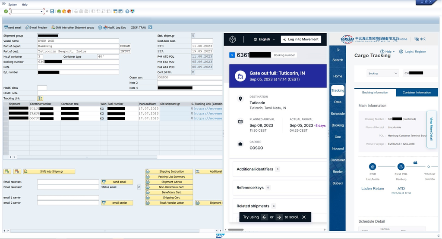Click Login / Register on COSCO page

point(412,52)
